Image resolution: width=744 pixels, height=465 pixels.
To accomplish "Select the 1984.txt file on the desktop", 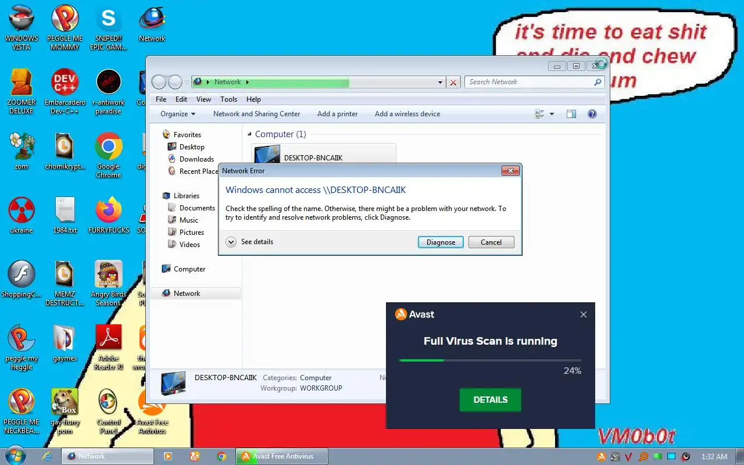I will click(x=65, y=215).
